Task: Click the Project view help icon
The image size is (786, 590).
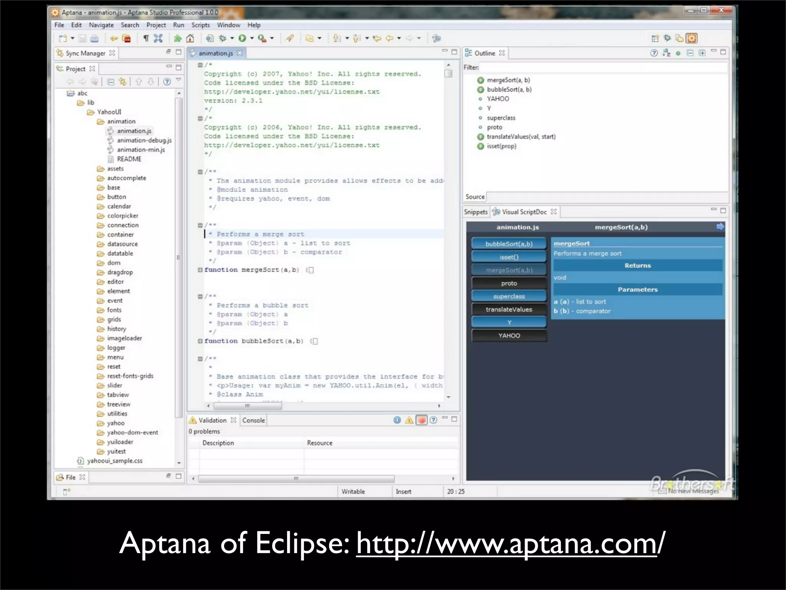Action: (x=167, y=81)
